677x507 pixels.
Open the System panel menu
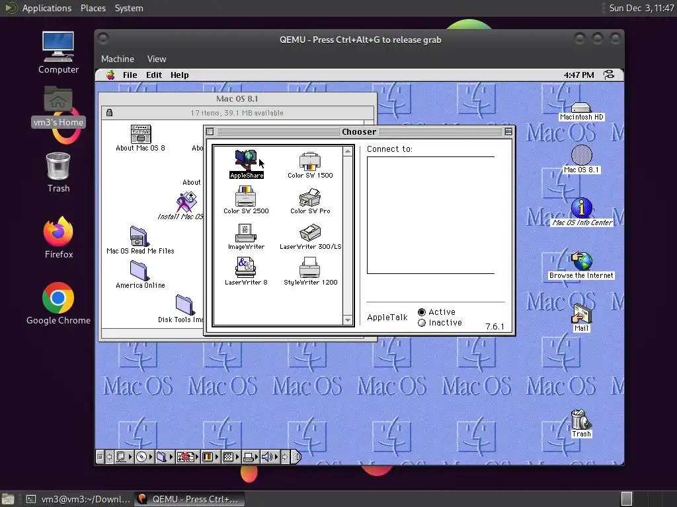point(129,8)
